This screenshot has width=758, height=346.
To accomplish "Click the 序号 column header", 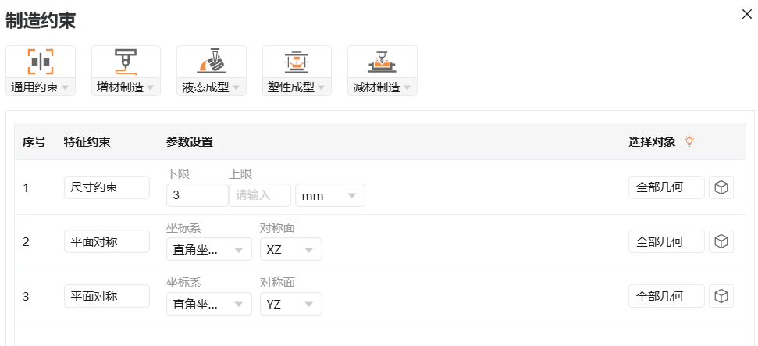I will [x=34, y=142].
